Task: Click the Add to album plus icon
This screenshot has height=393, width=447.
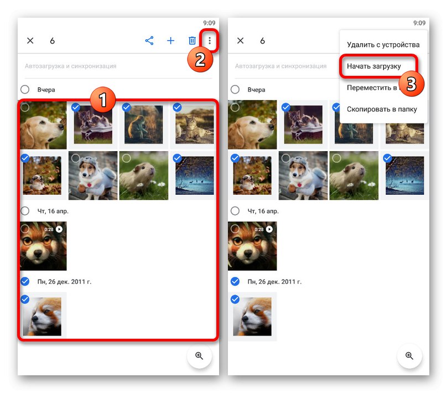Action: (170, 40)
